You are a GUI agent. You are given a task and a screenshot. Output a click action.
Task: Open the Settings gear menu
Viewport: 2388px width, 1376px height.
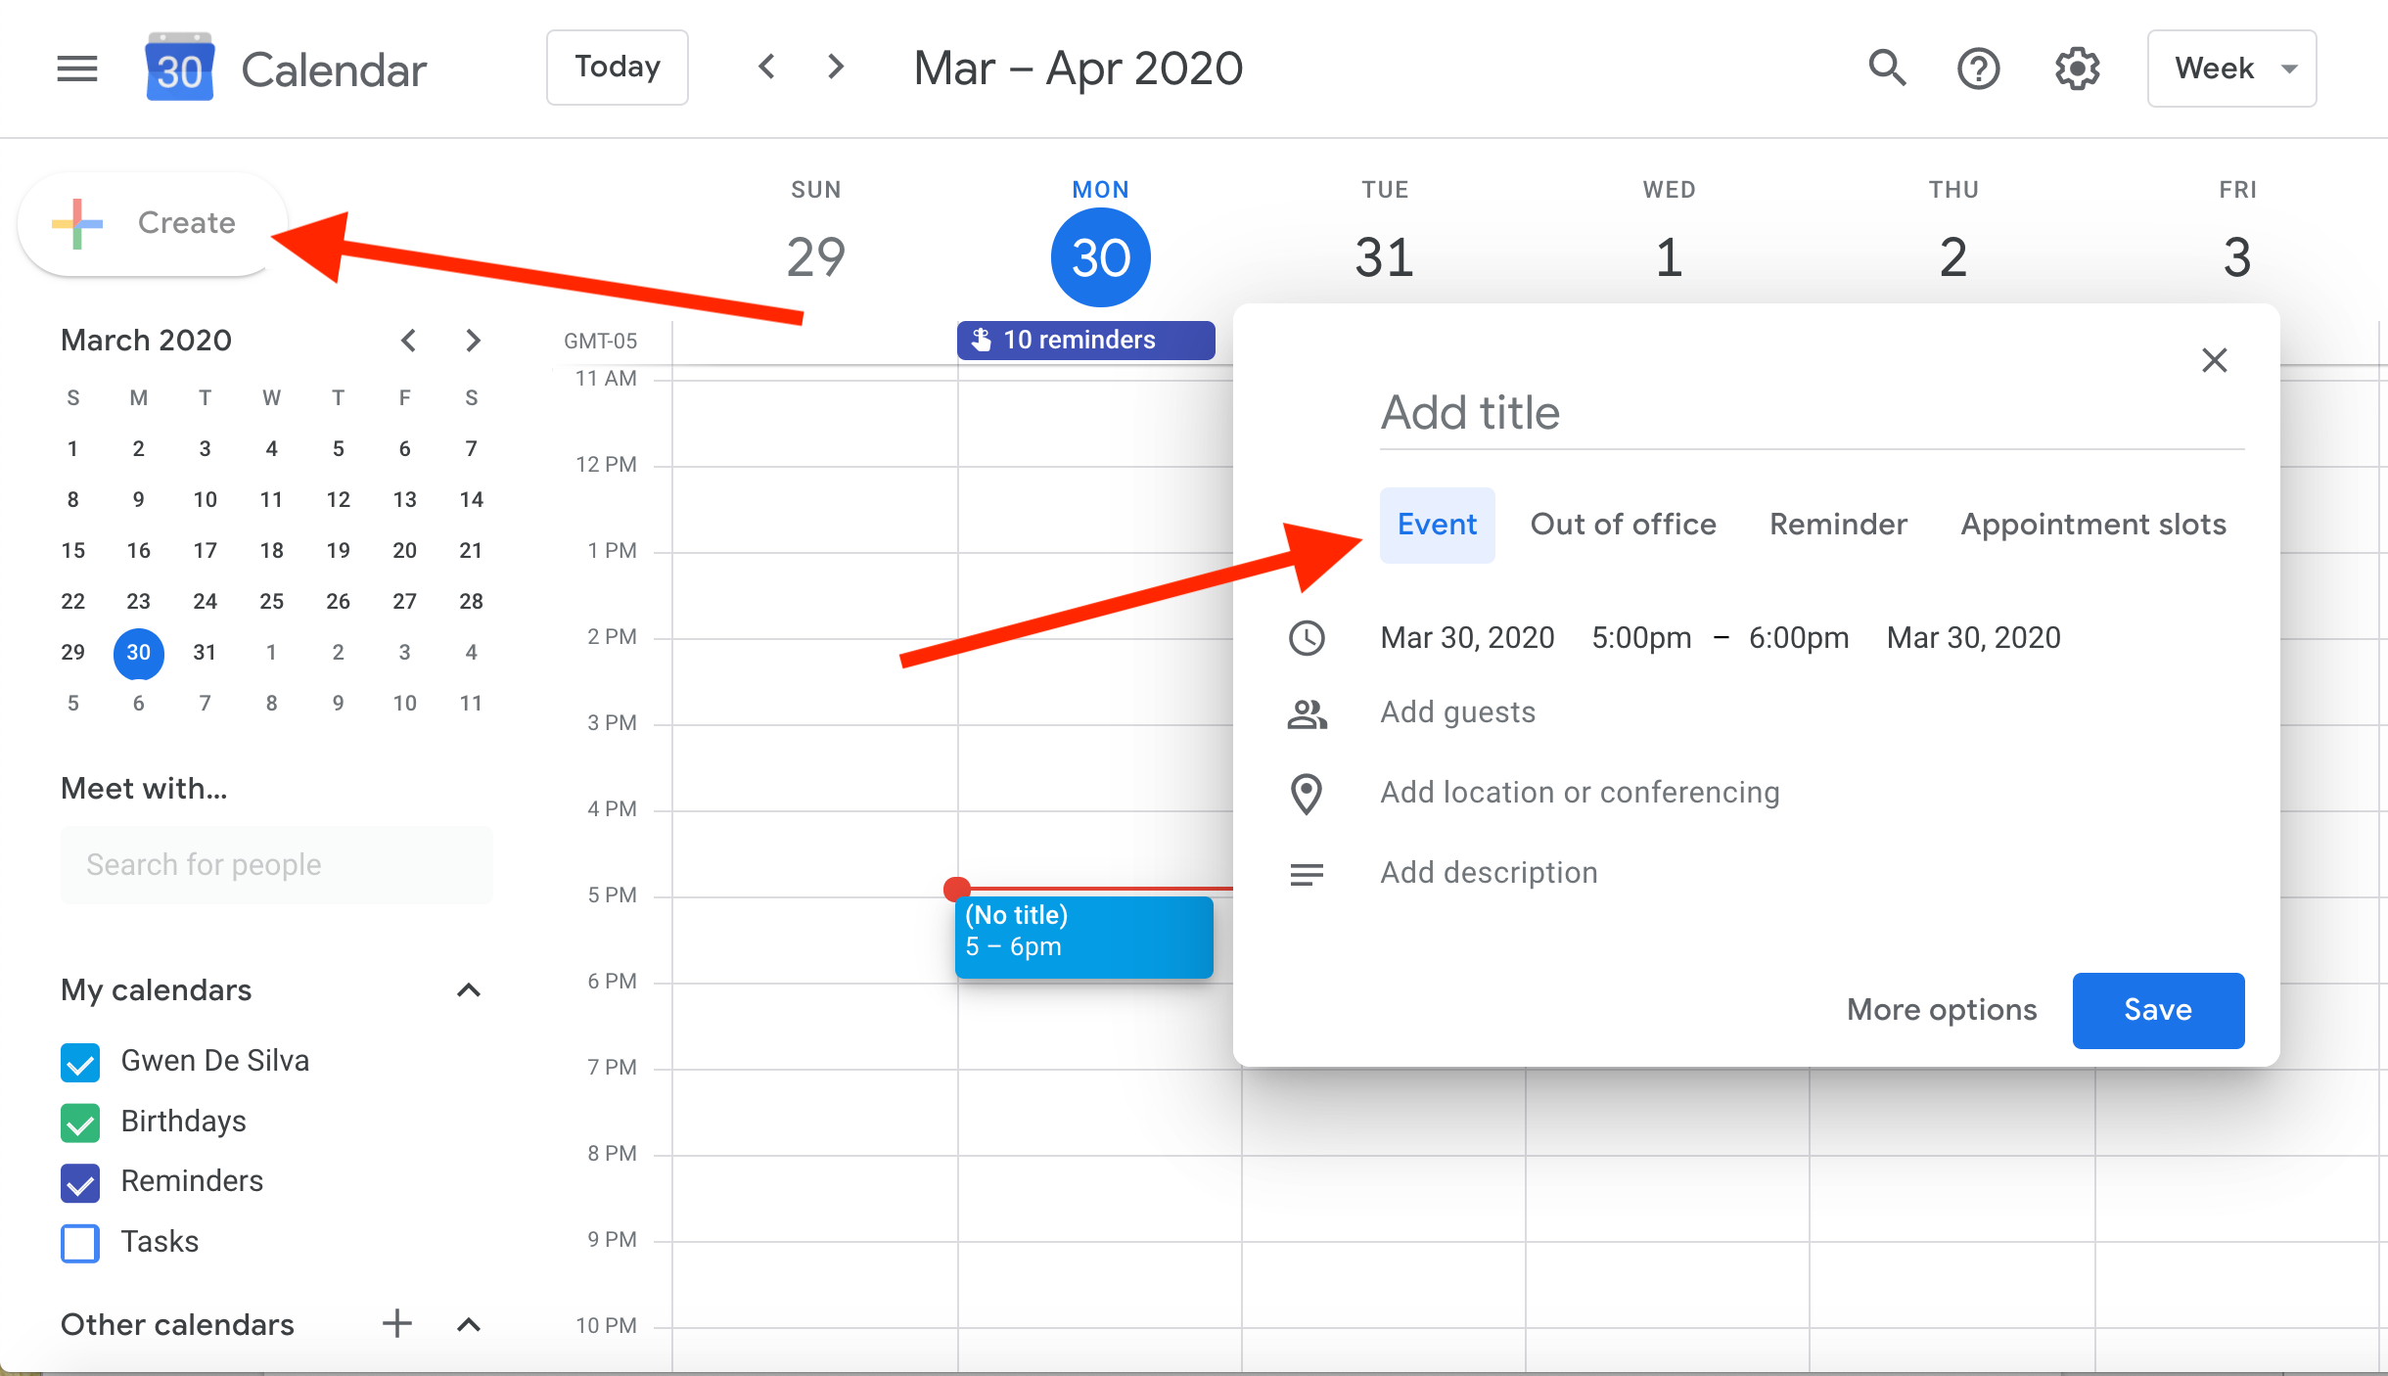click(x=2076, y=69)
